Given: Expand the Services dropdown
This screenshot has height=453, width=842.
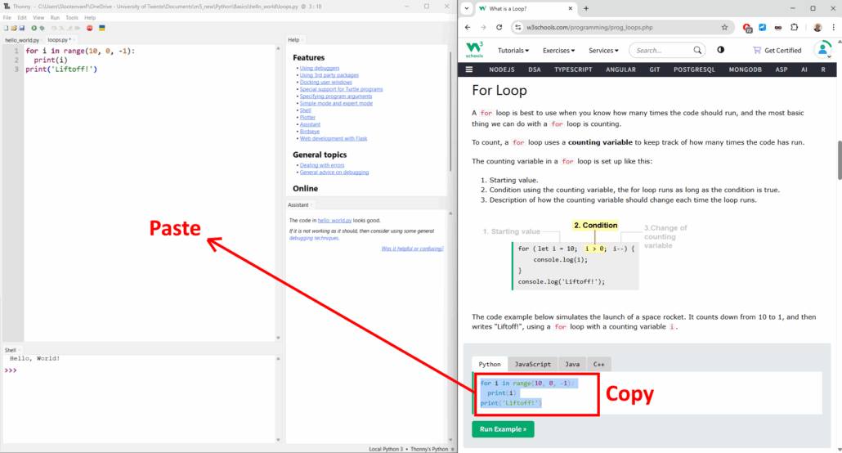Looking at the screenshot, I should (x=603, y=51).
